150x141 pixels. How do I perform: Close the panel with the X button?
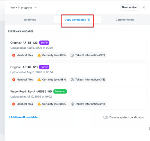click(144, 8)
